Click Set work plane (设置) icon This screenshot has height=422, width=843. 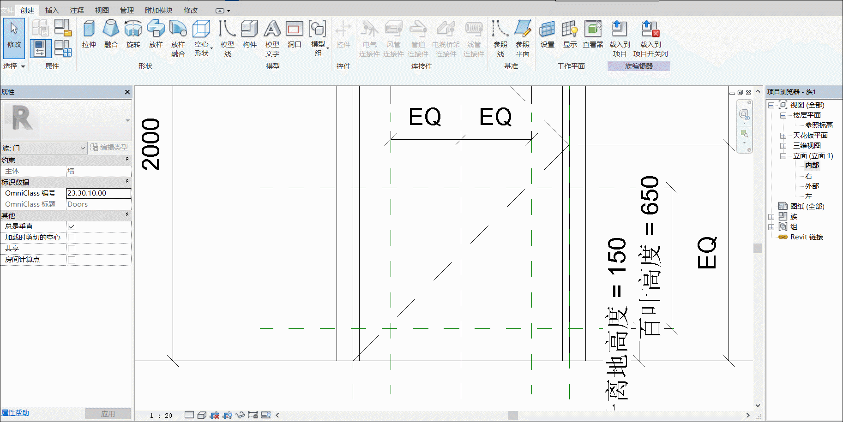pos(548,34)
